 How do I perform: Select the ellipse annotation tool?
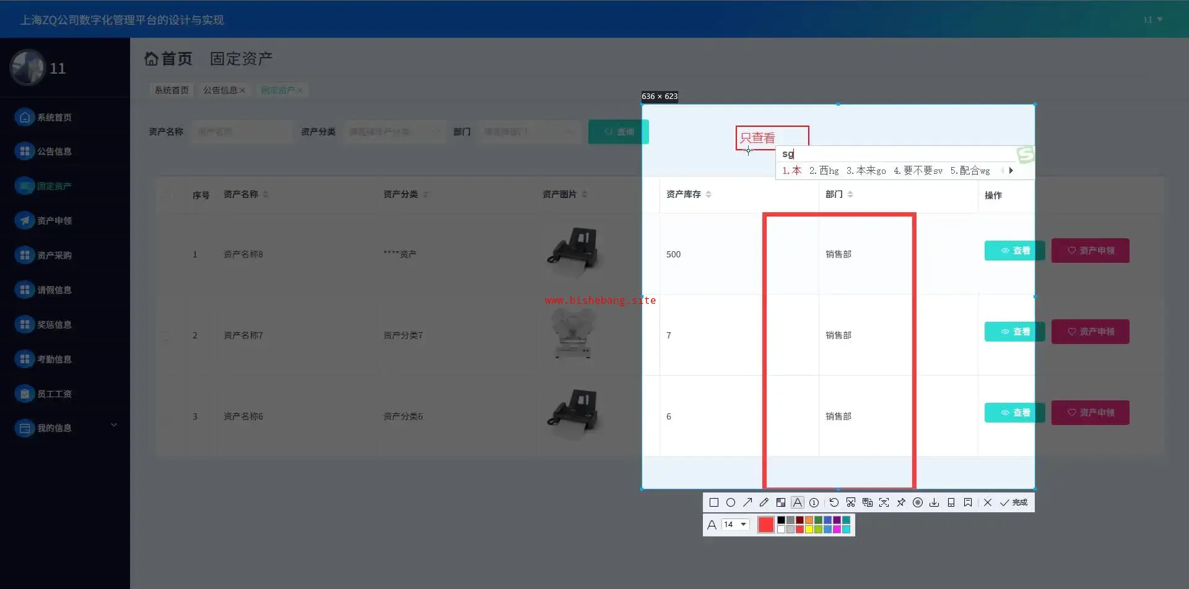(x=731, y=502)
